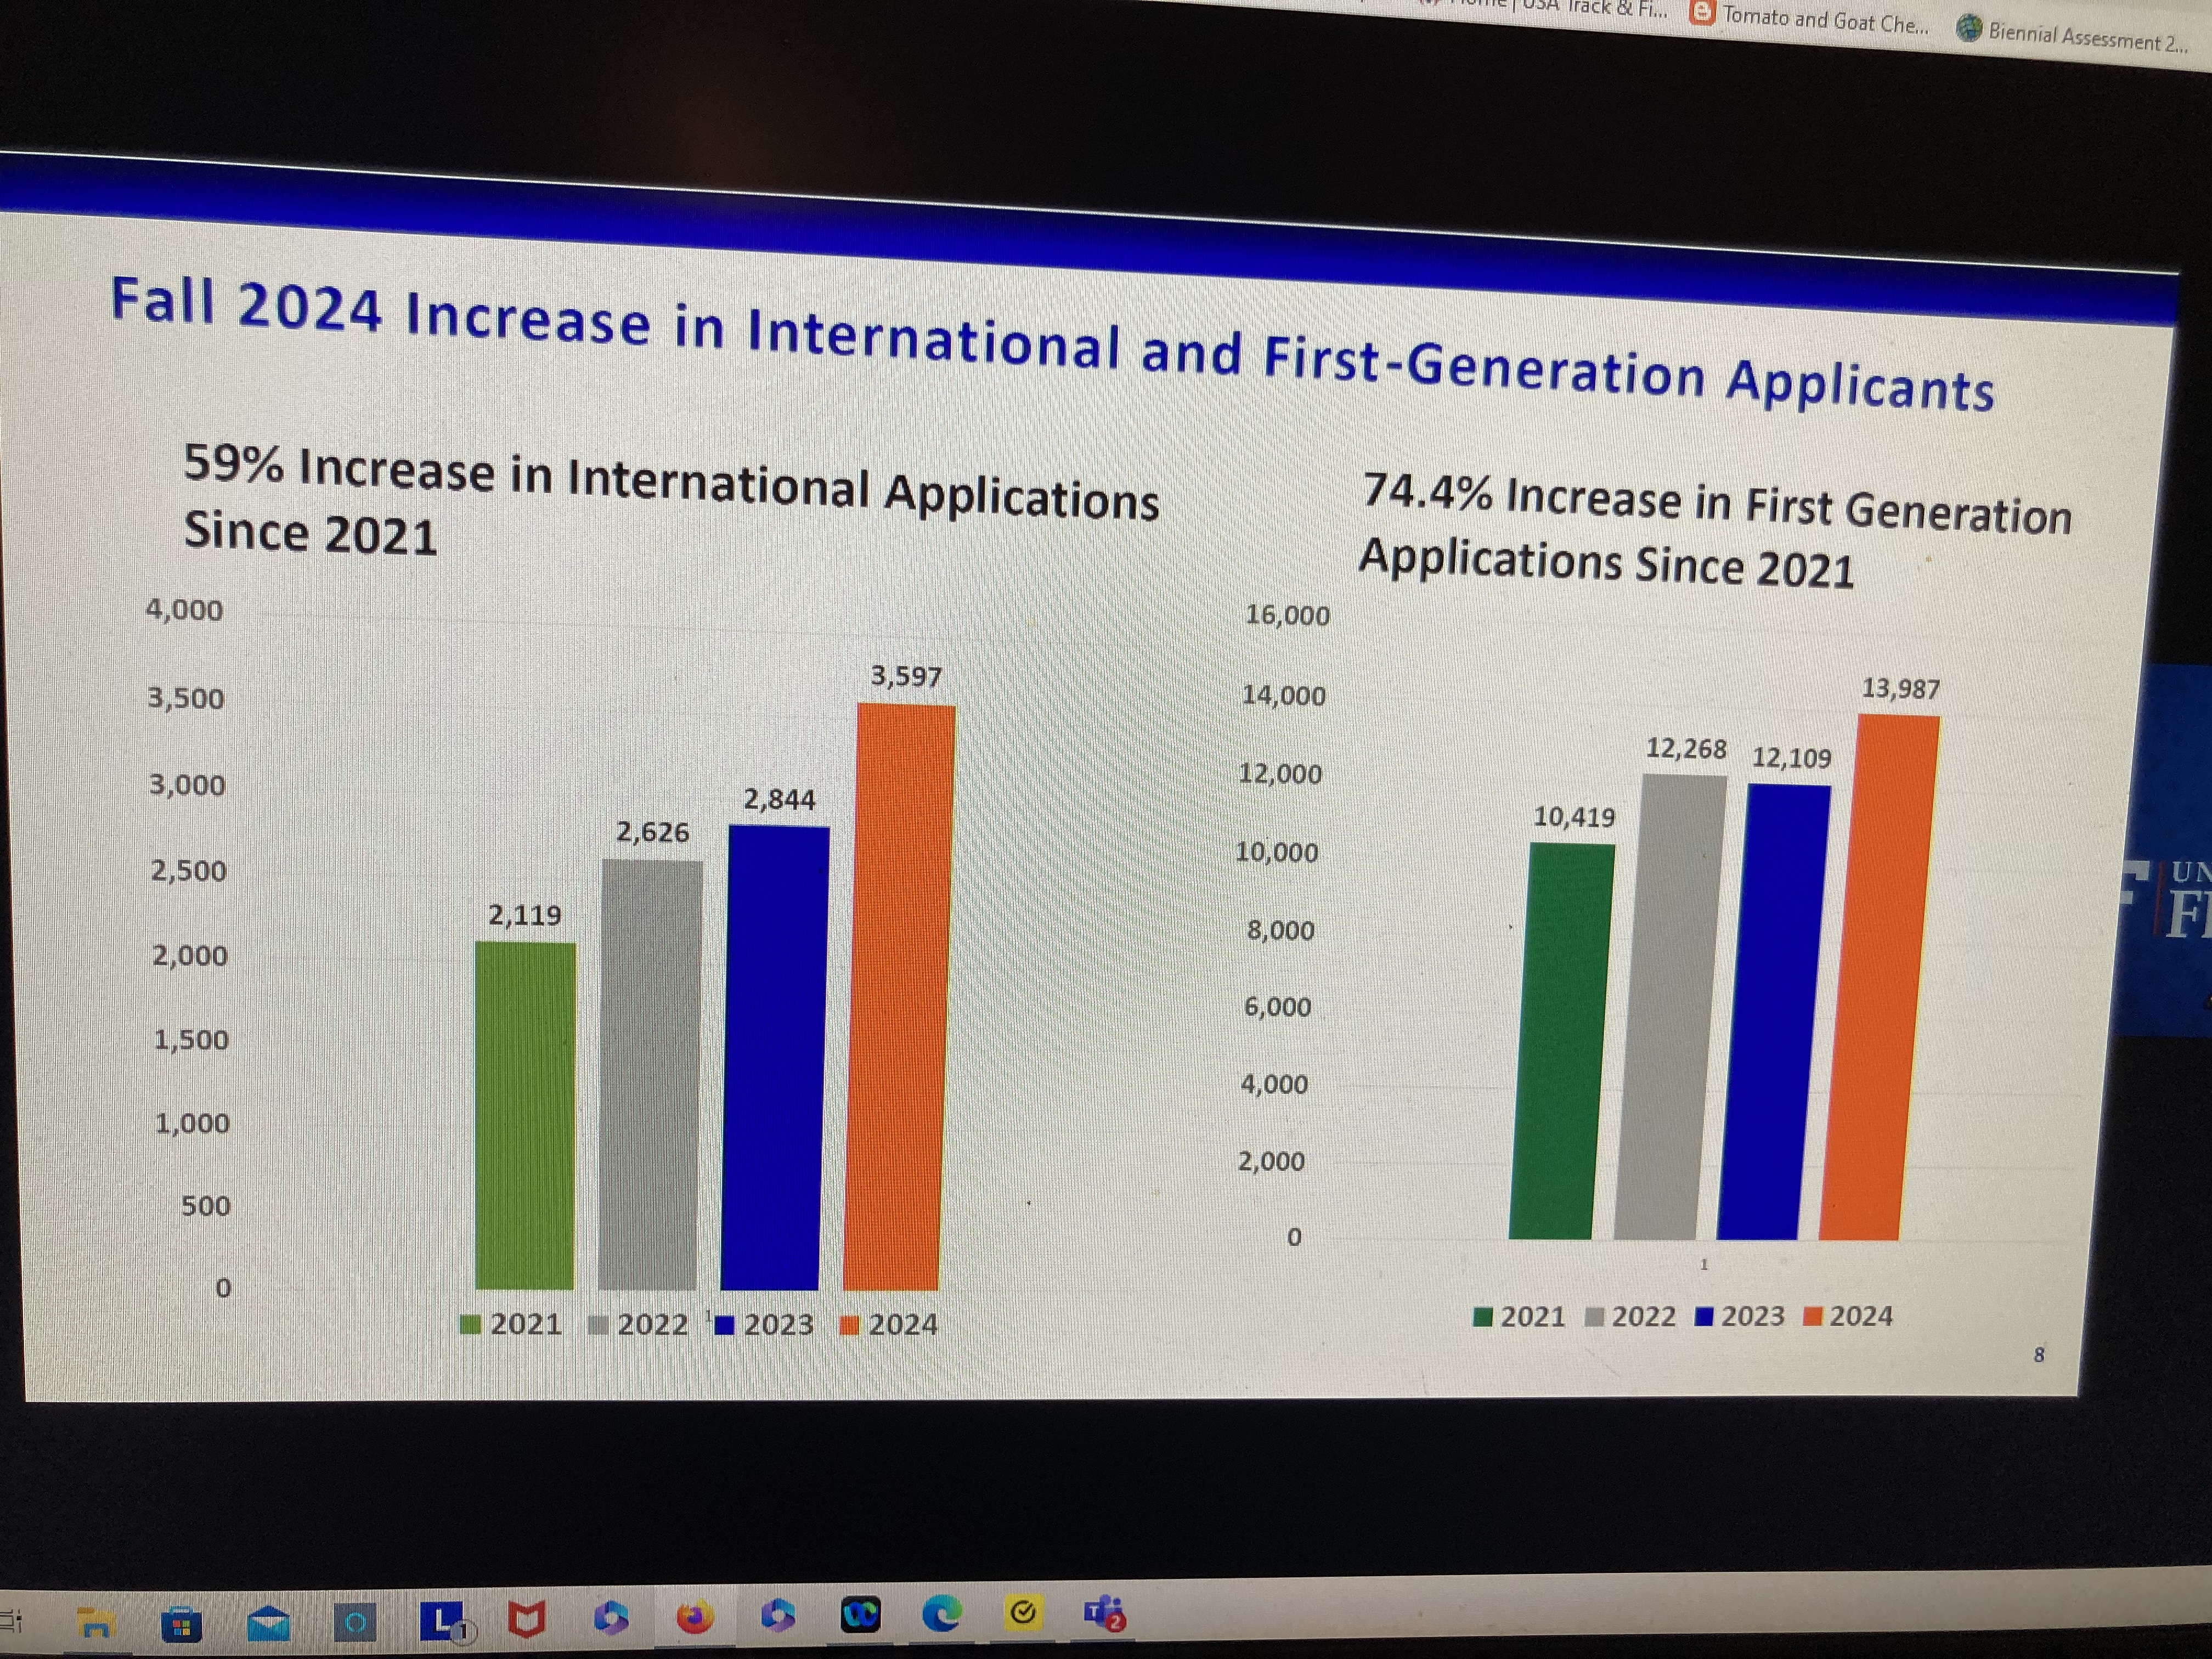Open Microsoft Edge from the taskbar
This screenshot has height=1659, width=2212.
942,1613
